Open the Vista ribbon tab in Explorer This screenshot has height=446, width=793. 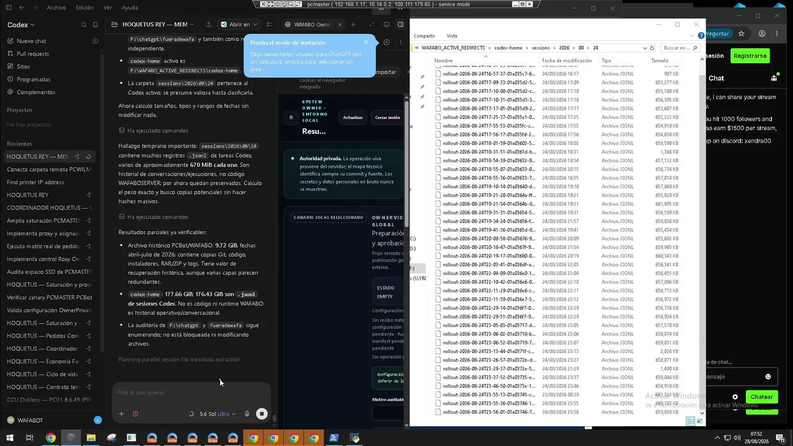click(452, 36)
